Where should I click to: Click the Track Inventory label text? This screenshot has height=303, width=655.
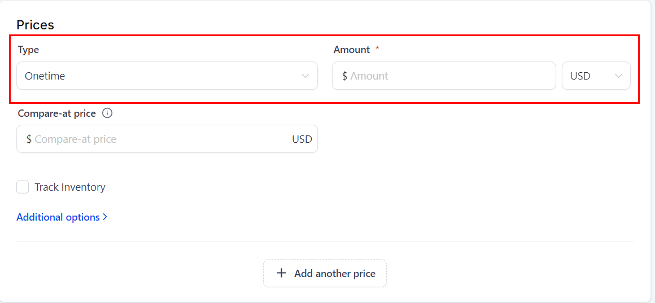point(70,187)
